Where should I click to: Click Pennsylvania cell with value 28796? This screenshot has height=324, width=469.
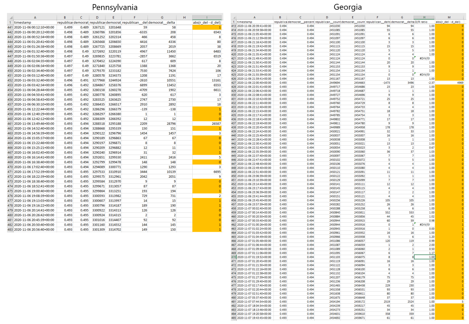tap(162, 124)
